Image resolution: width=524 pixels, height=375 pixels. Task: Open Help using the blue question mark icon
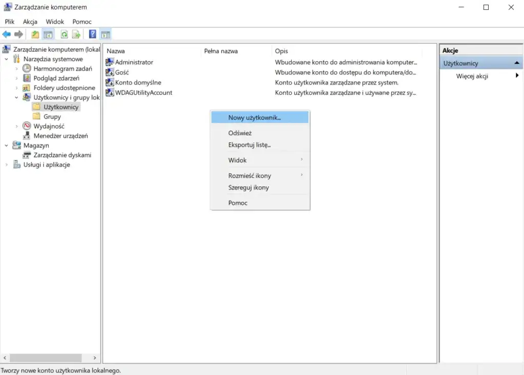tap(92, 34)
